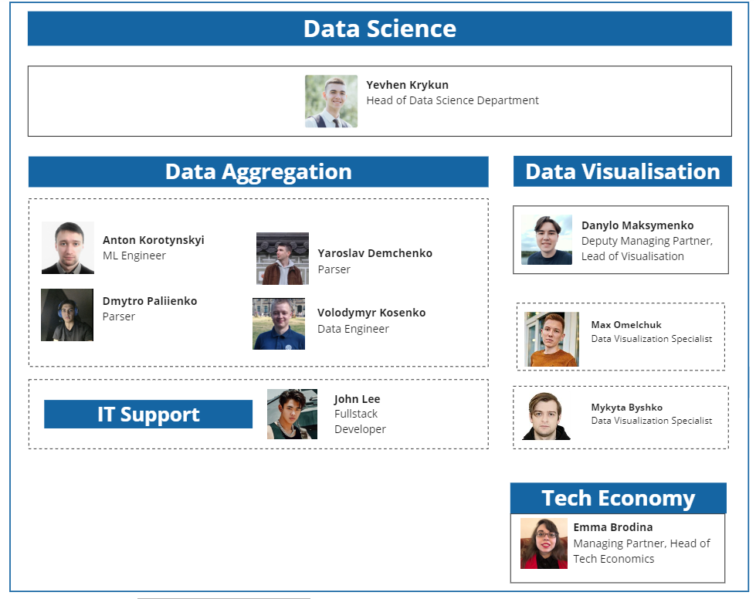Click Head of Data Science Department text
The height and width of the screenshot is (599, 756).
(x=453, y=100)
